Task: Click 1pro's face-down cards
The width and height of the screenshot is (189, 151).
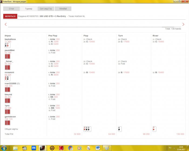Action: pos(8,112)
